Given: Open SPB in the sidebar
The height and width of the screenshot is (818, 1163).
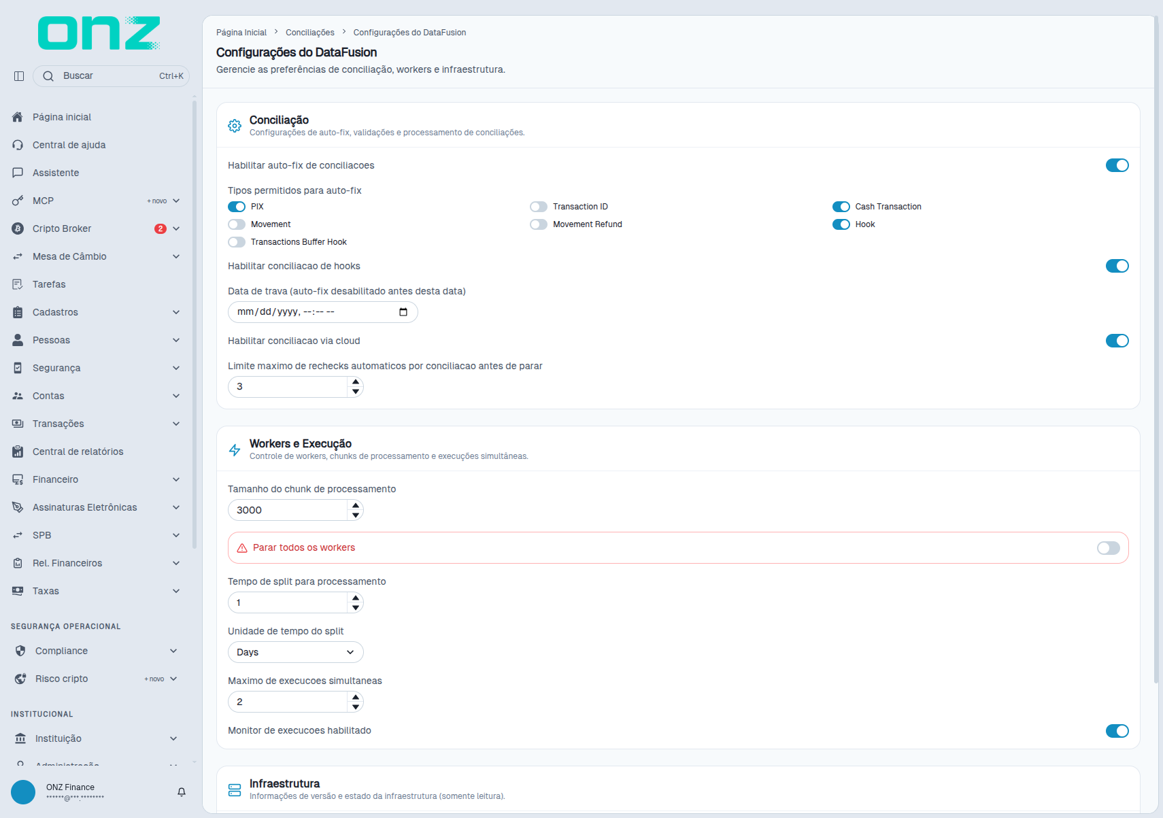Looking at the screenshot, I should tap(97, 535).
